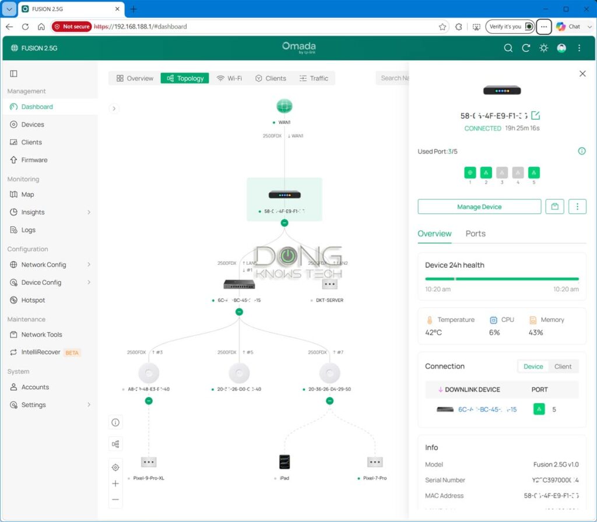
Task: Close the device details panel
Action: (x=582, y=73)
